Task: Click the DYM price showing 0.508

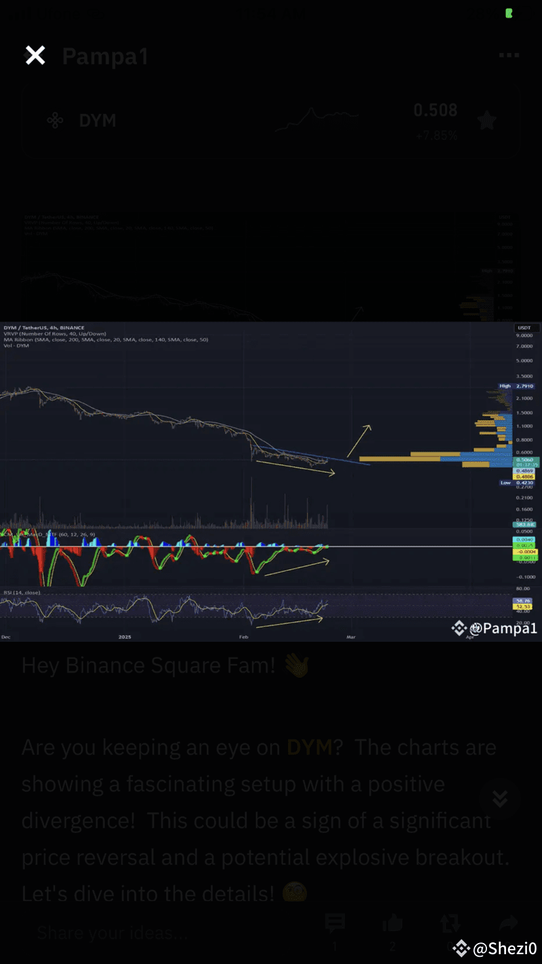Action: click(435, 110)
